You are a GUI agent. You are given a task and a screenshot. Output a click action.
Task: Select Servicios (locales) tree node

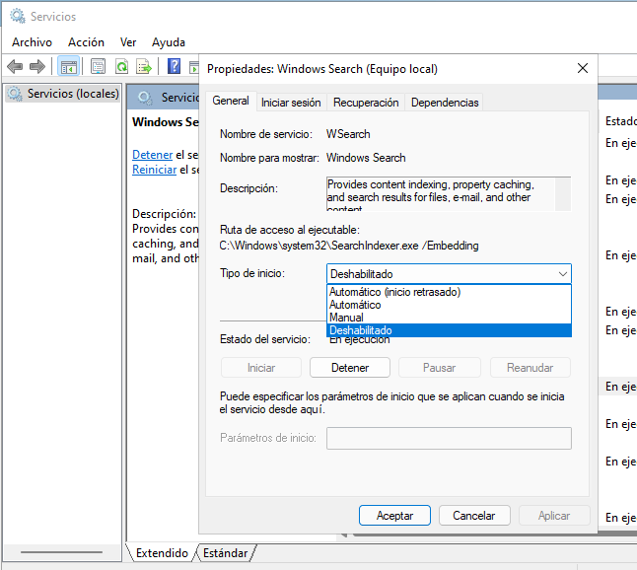coord(63,94)
